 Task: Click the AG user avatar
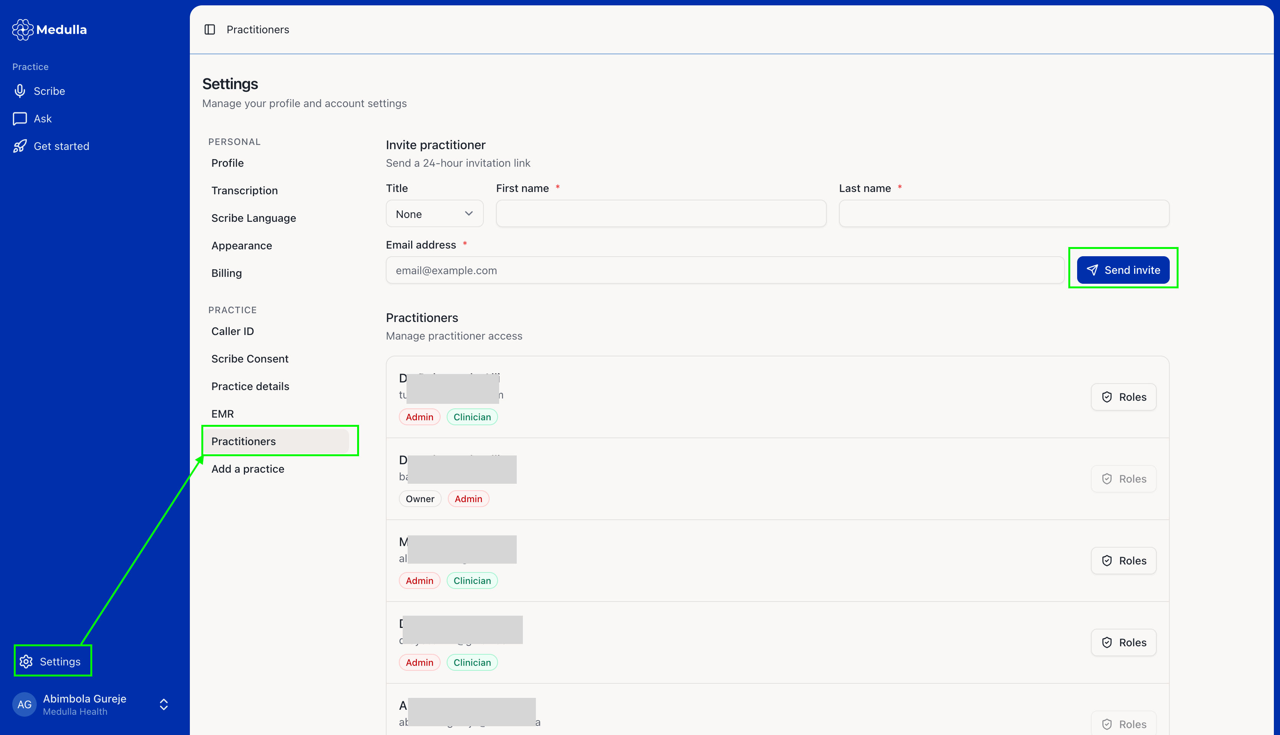24,704
